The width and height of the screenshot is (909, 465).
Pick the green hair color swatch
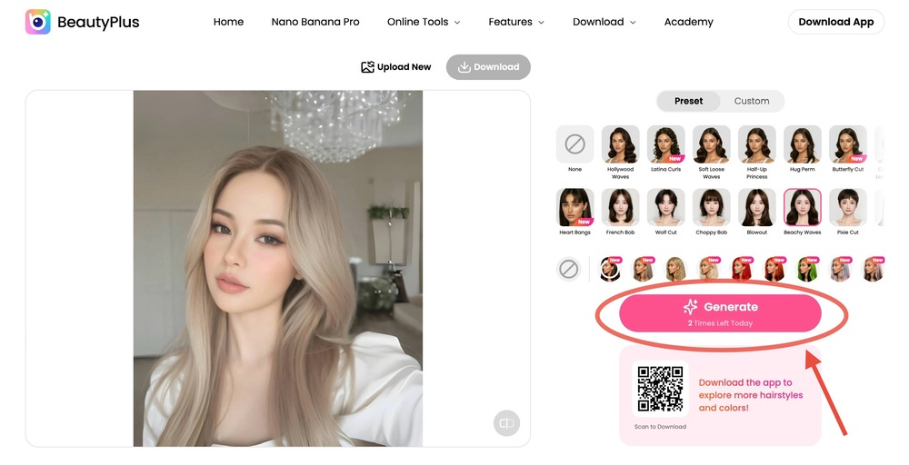point(807,269)
